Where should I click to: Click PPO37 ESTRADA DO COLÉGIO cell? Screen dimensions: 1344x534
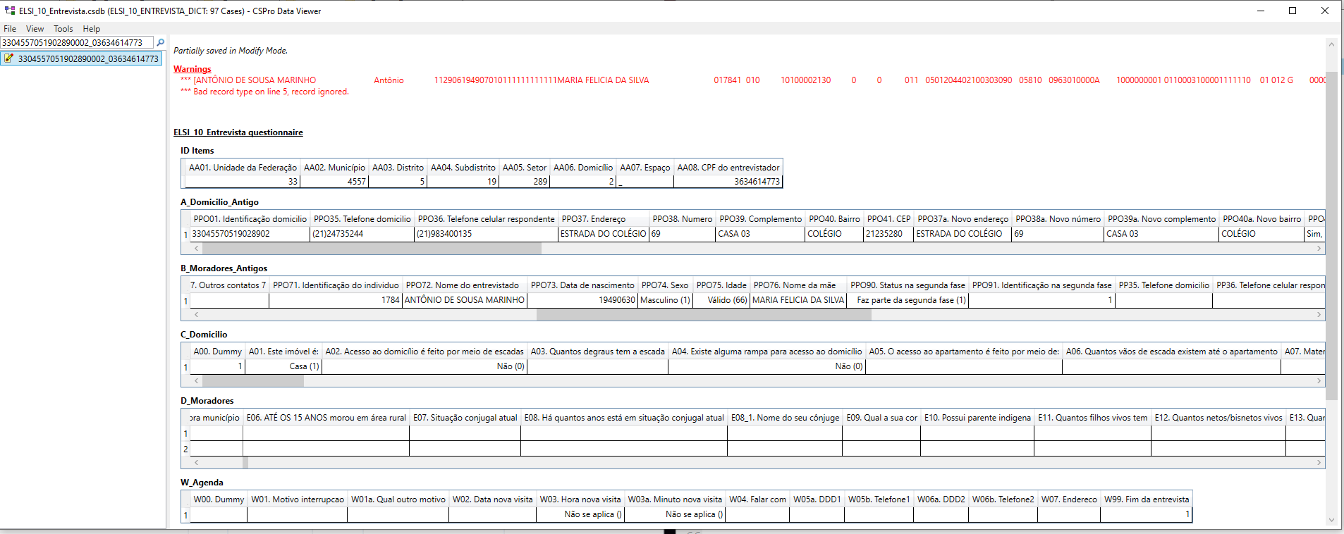[x=604, y=234]
